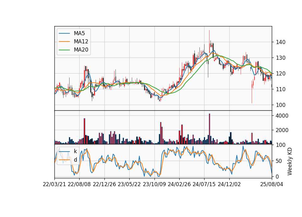Click the 23/05/22 date label
This screenshot has height=217, width=302.
click(129, 184)
